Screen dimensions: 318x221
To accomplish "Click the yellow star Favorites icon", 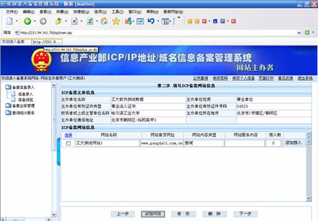I will pos(116,21).
